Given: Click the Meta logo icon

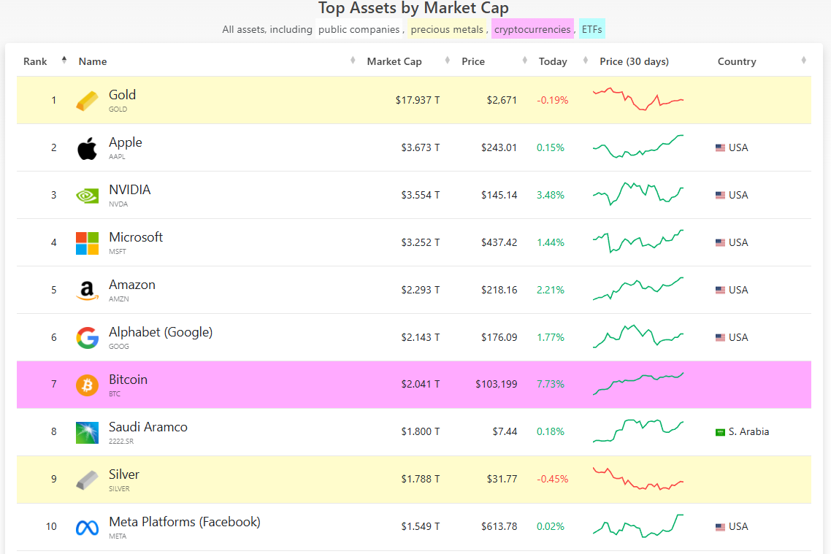Looking at the screenshot, I should 87,528.
